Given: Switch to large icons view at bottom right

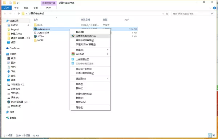Looking at the screenshot, I should [214, 135].
